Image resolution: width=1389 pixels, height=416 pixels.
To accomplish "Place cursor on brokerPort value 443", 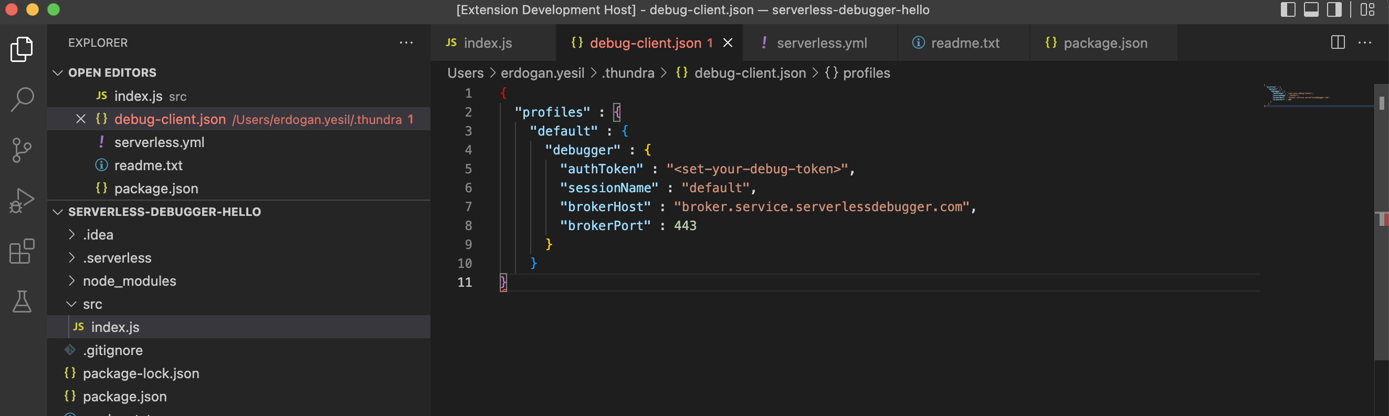I will point(685,225).
